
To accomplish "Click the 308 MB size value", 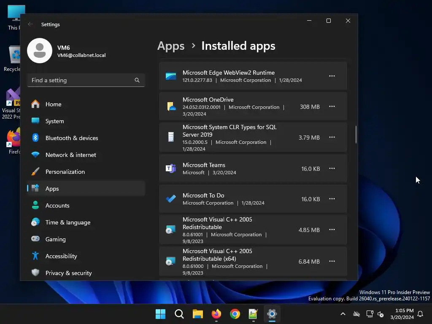I will click(310, 107).
